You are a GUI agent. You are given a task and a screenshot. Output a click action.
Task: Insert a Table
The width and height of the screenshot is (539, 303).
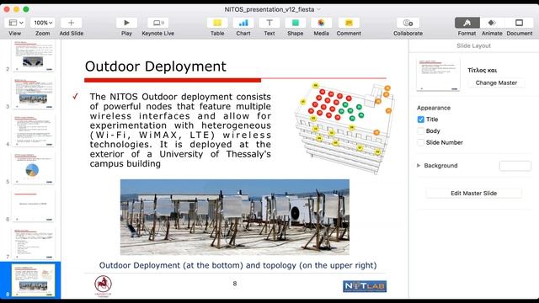click(217, 23)
